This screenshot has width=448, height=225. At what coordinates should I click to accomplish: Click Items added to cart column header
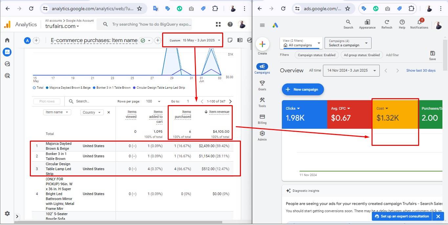[x=156, y=117]
